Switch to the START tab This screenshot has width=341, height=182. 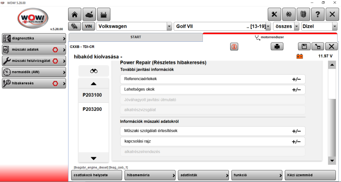(136, 37)
